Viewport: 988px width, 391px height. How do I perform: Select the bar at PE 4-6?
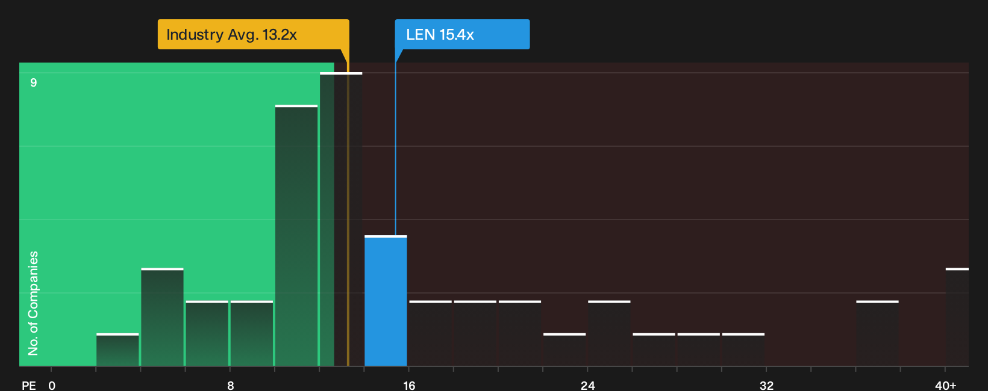[x=162, y=317]
